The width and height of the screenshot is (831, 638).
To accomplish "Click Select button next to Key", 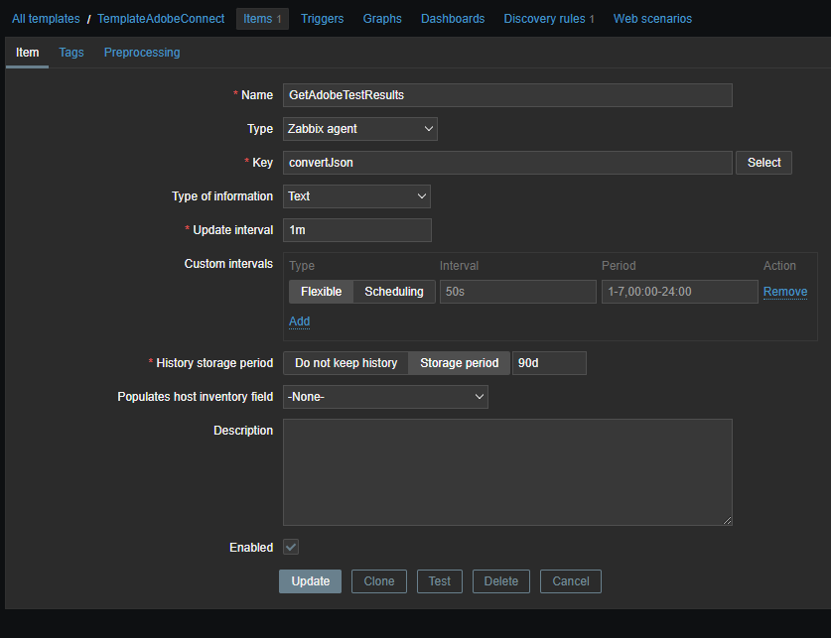I will (763, 163).
